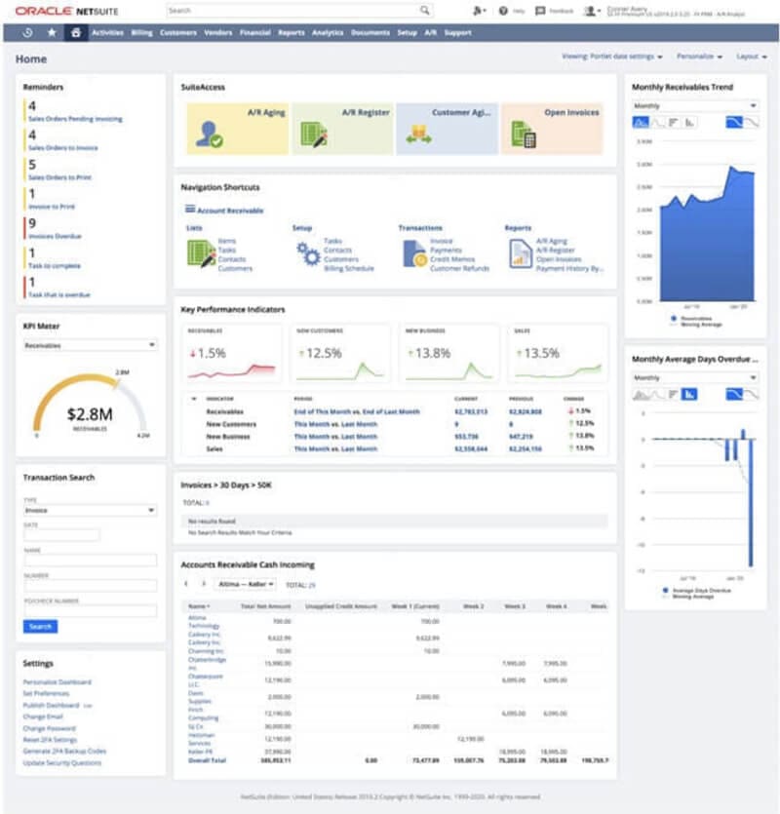The height and width of the screenshot is (814, 780).
Task: Click the blue Search button
Action: 41,627
